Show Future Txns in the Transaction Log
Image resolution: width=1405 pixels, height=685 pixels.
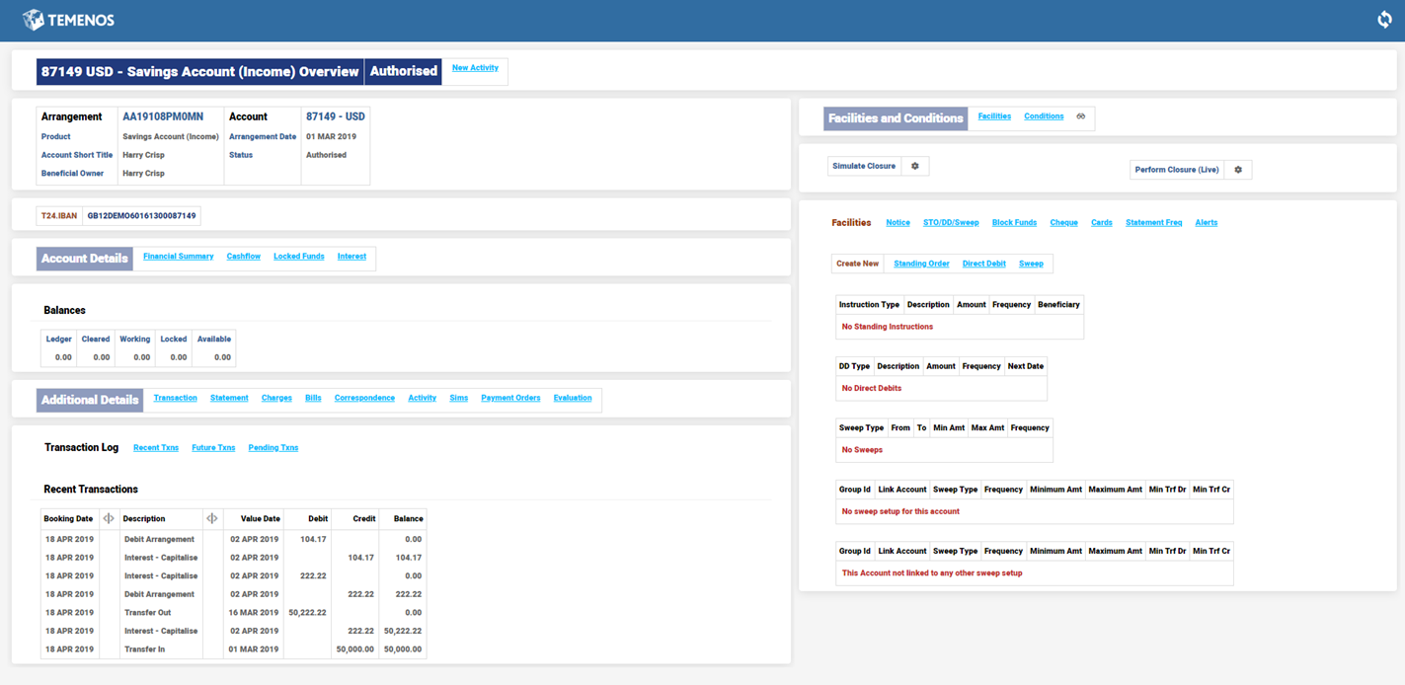(x=213, y=448)
